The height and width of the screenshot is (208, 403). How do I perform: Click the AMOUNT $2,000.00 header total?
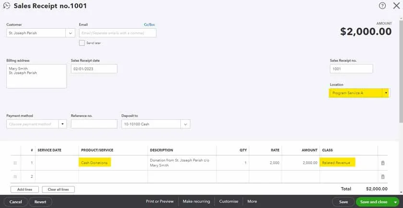point(366,32)
